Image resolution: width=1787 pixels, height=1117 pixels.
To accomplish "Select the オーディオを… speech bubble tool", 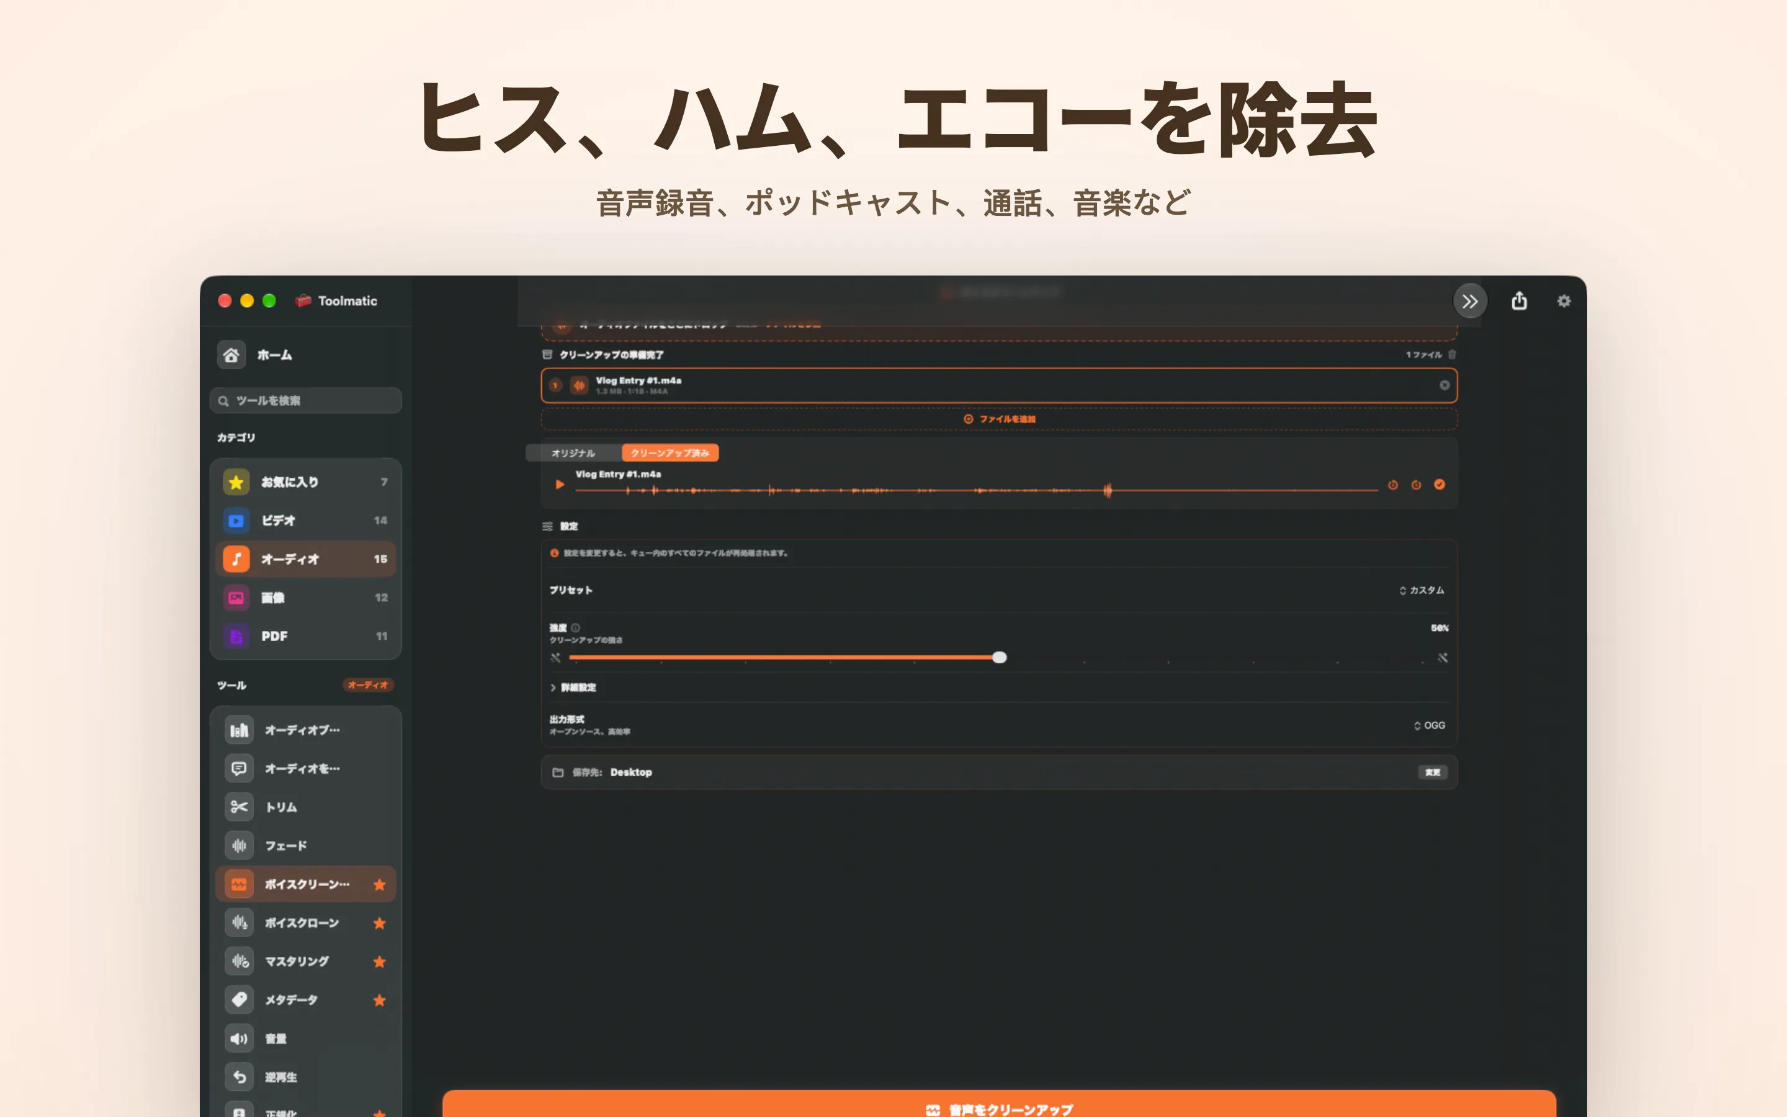I will [x=306, y=768].
